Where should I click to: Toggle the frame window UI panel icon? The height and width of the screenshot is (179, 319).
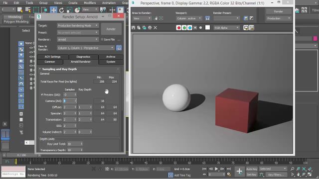coord(252,28)
